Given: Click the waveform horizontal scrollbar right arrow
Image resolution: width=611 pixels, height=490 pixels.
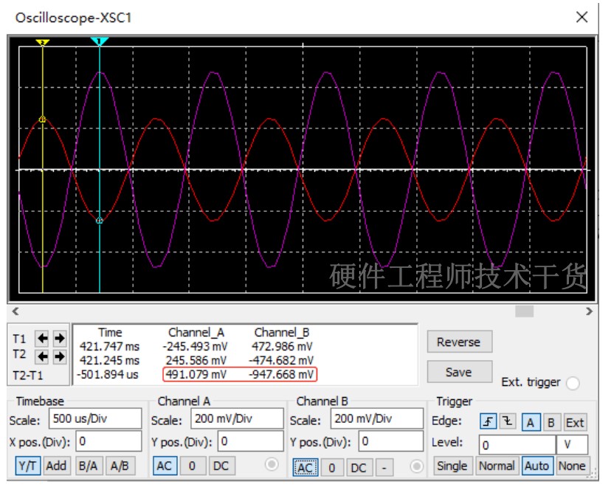Looking at the screenshot, I should click(x=589, y=311).
